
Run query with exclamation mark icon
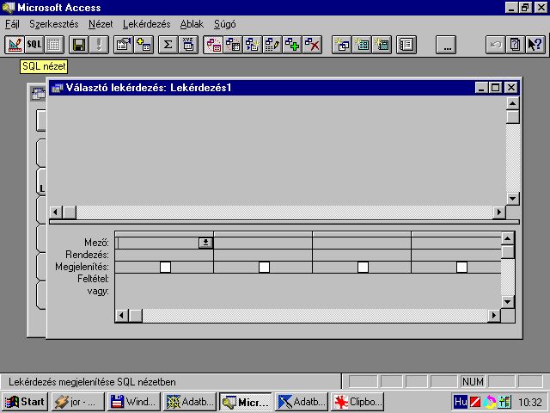click(99, 45)
